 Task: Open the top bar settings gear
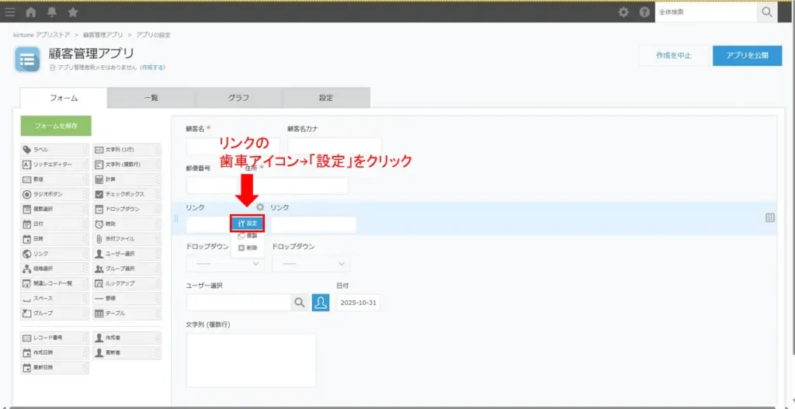623,12
